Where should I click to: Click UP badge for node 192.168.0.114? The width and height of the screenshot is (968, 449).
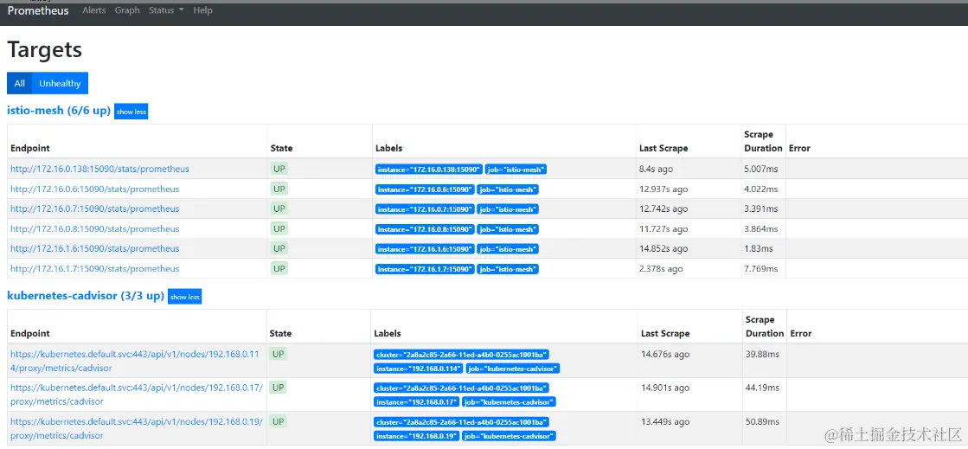278,354
